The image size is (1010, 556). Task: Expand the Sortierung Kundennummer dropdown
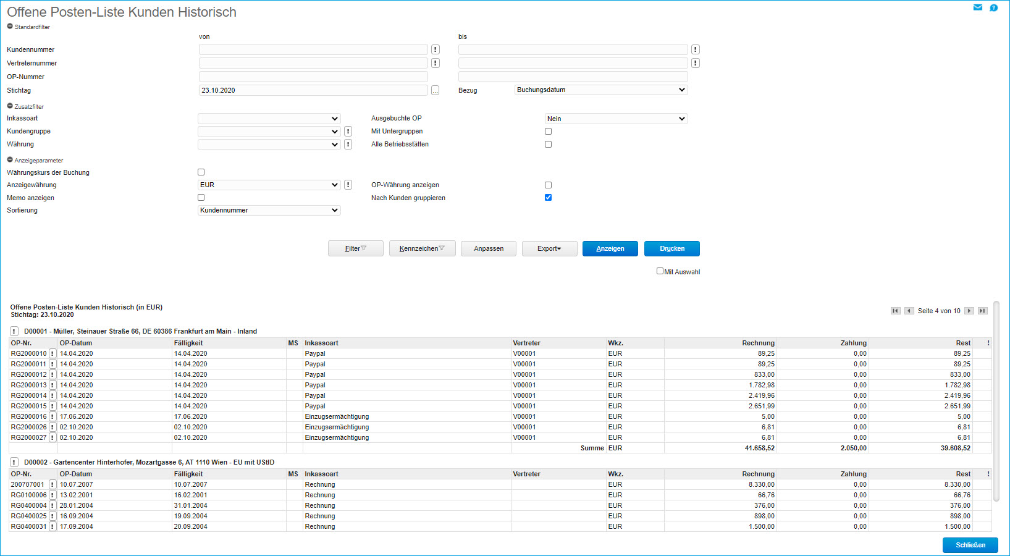269,211
